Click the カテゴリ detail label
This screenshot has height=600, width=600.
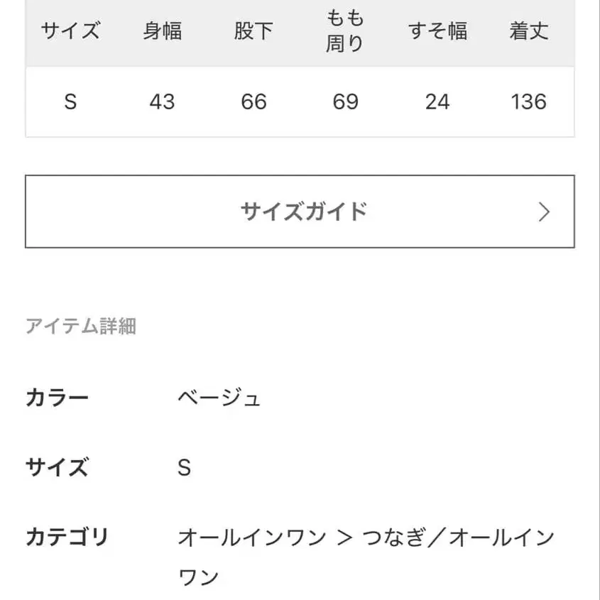[x=67, y=538]
